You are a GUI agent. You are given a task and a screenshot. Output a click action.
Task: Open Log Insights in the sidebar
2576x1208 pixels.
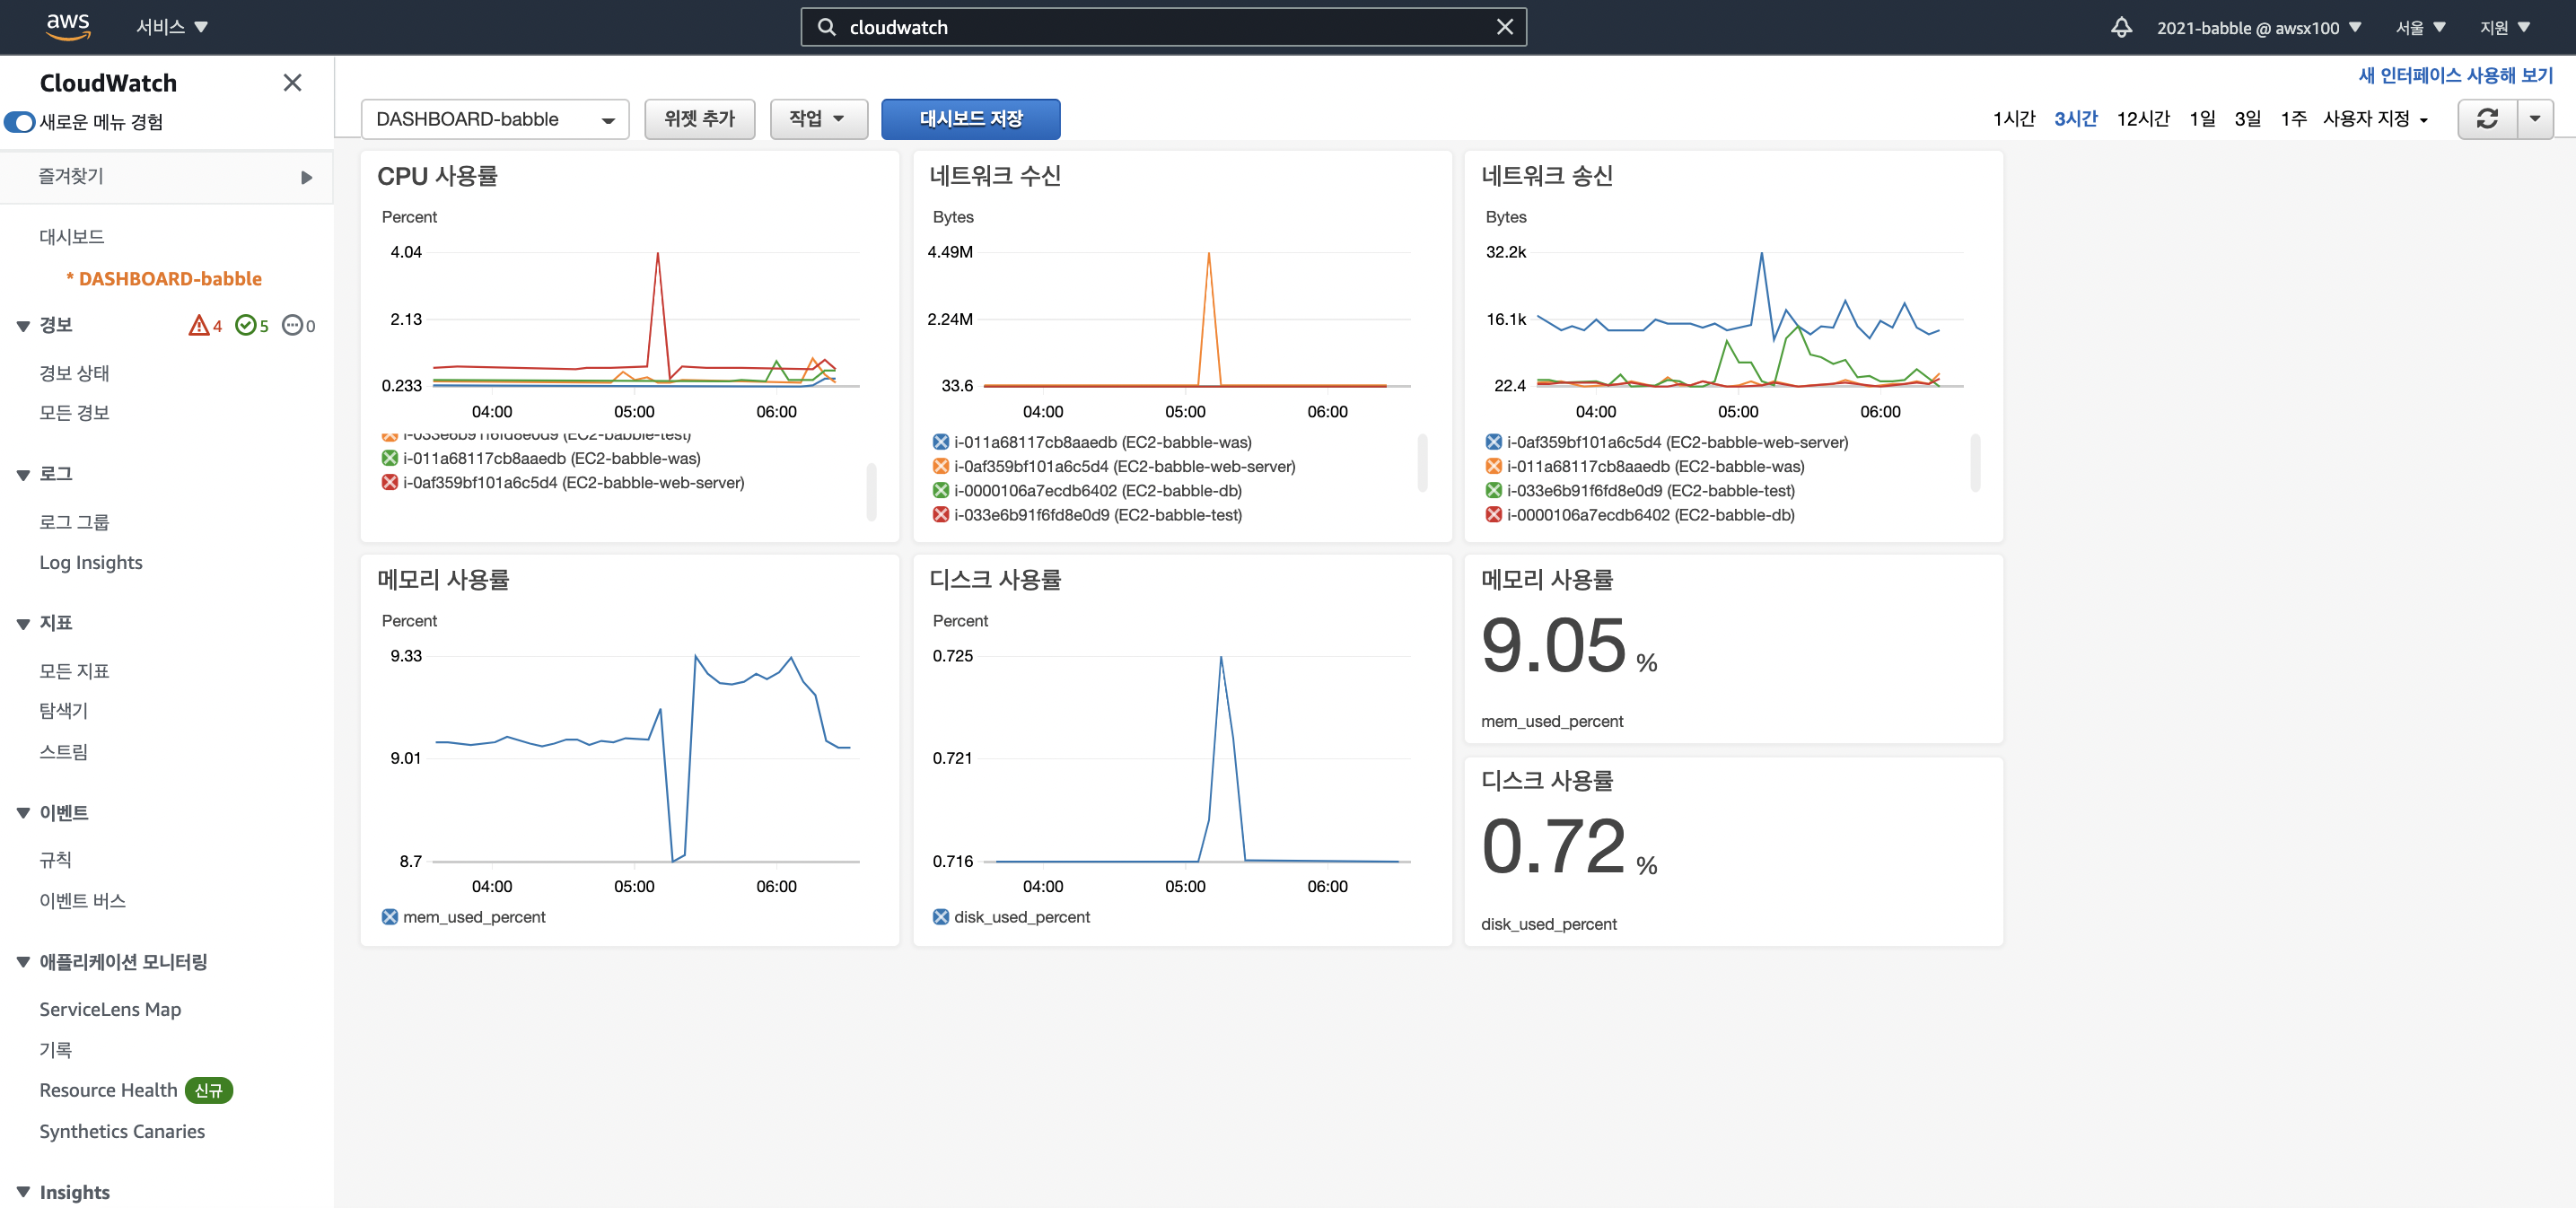click(x=91, y=562)
